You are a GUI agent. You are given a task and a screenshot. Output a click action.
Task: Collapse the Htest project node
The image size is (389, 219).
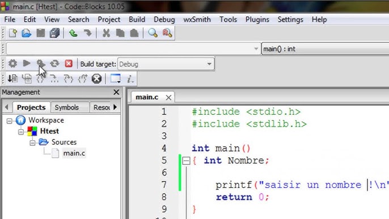[21, 132]
